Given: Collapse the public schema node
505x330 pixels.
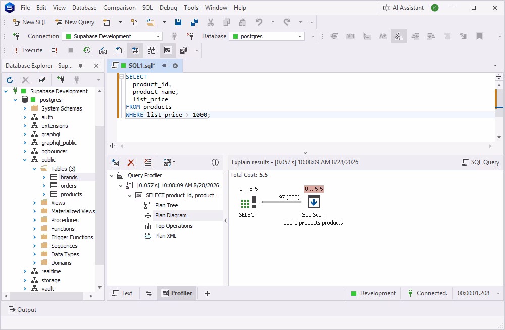Looking at the screenshot, I should pos(25,160).
